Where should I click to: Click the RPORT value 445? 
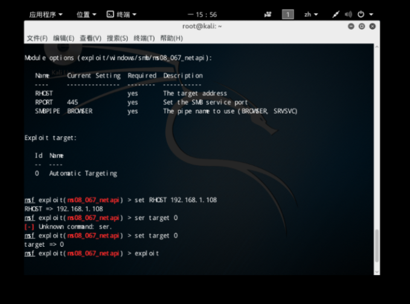tap(72, 102)
